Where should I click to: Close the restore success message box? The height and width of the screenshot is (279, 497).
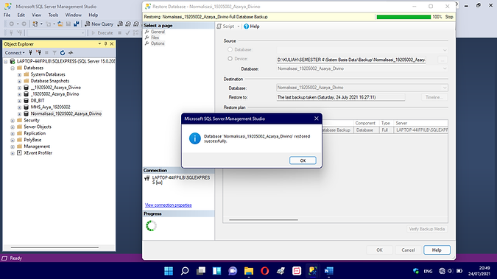click(316, 119)
